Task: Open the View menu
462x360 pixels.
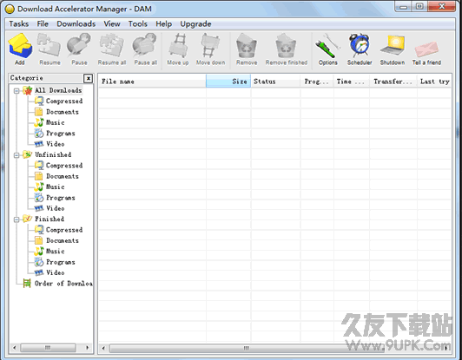Action: (x=112, y=23)
